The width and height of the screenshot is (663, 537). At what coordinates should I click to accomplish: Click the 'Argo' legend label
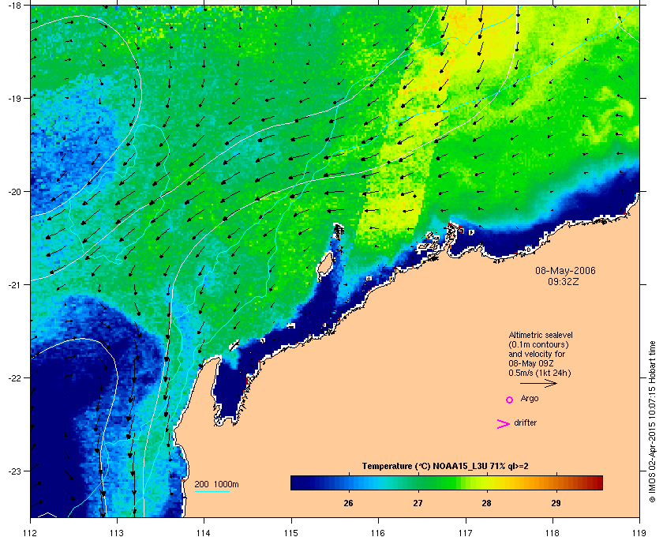530,399
